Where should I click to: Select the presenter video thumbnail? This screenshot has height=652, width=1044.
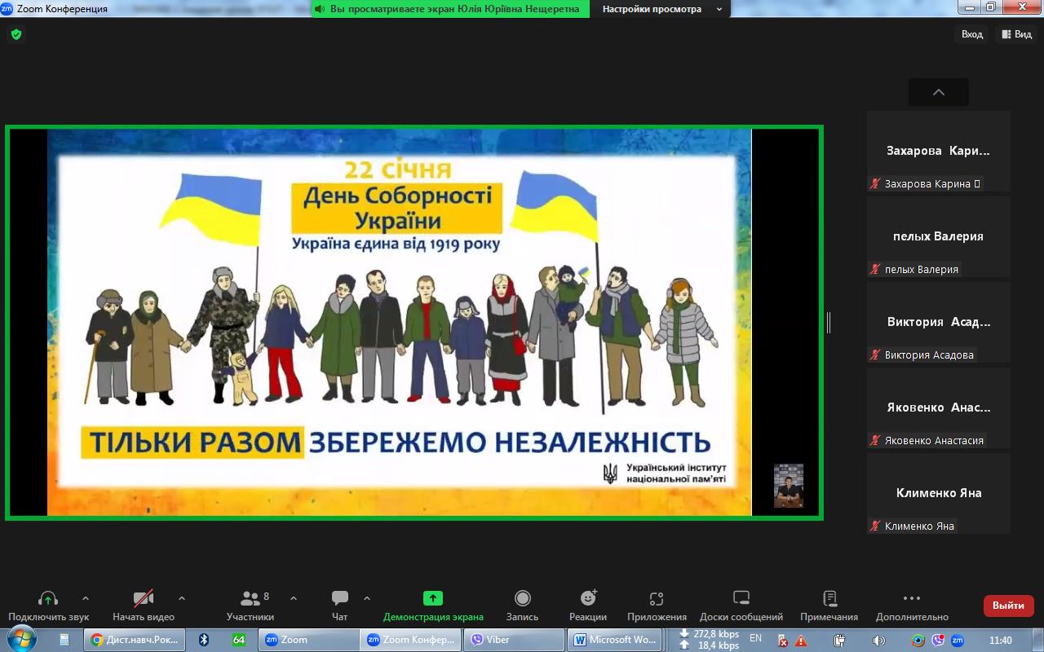point(788,486)
